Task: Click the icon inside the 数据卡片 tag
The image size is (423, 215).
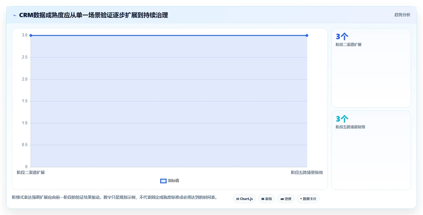Action: coord(301,199)
